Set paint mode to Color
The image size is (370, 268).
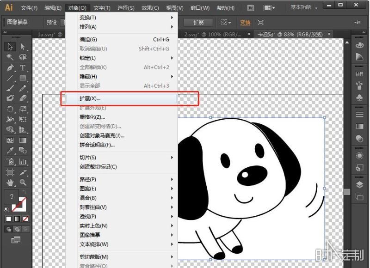coord(9,219)
